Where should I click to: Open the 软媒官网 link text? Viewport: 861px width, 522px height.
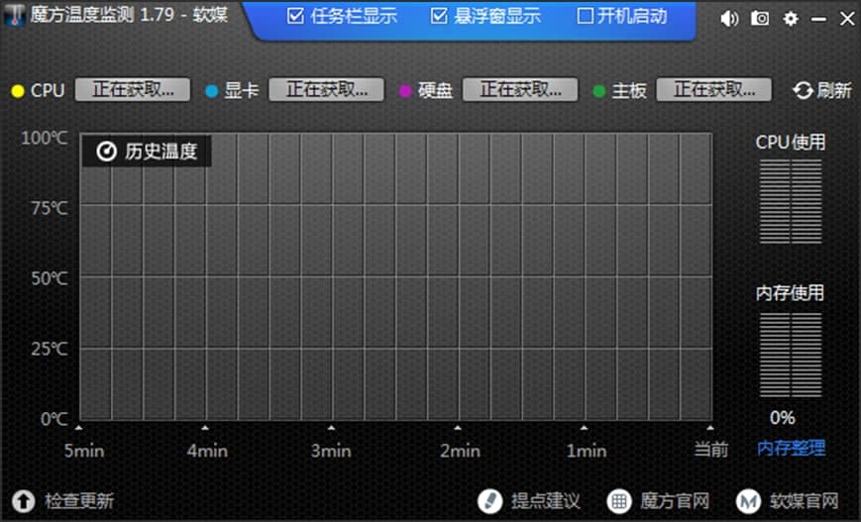[804, 500]
